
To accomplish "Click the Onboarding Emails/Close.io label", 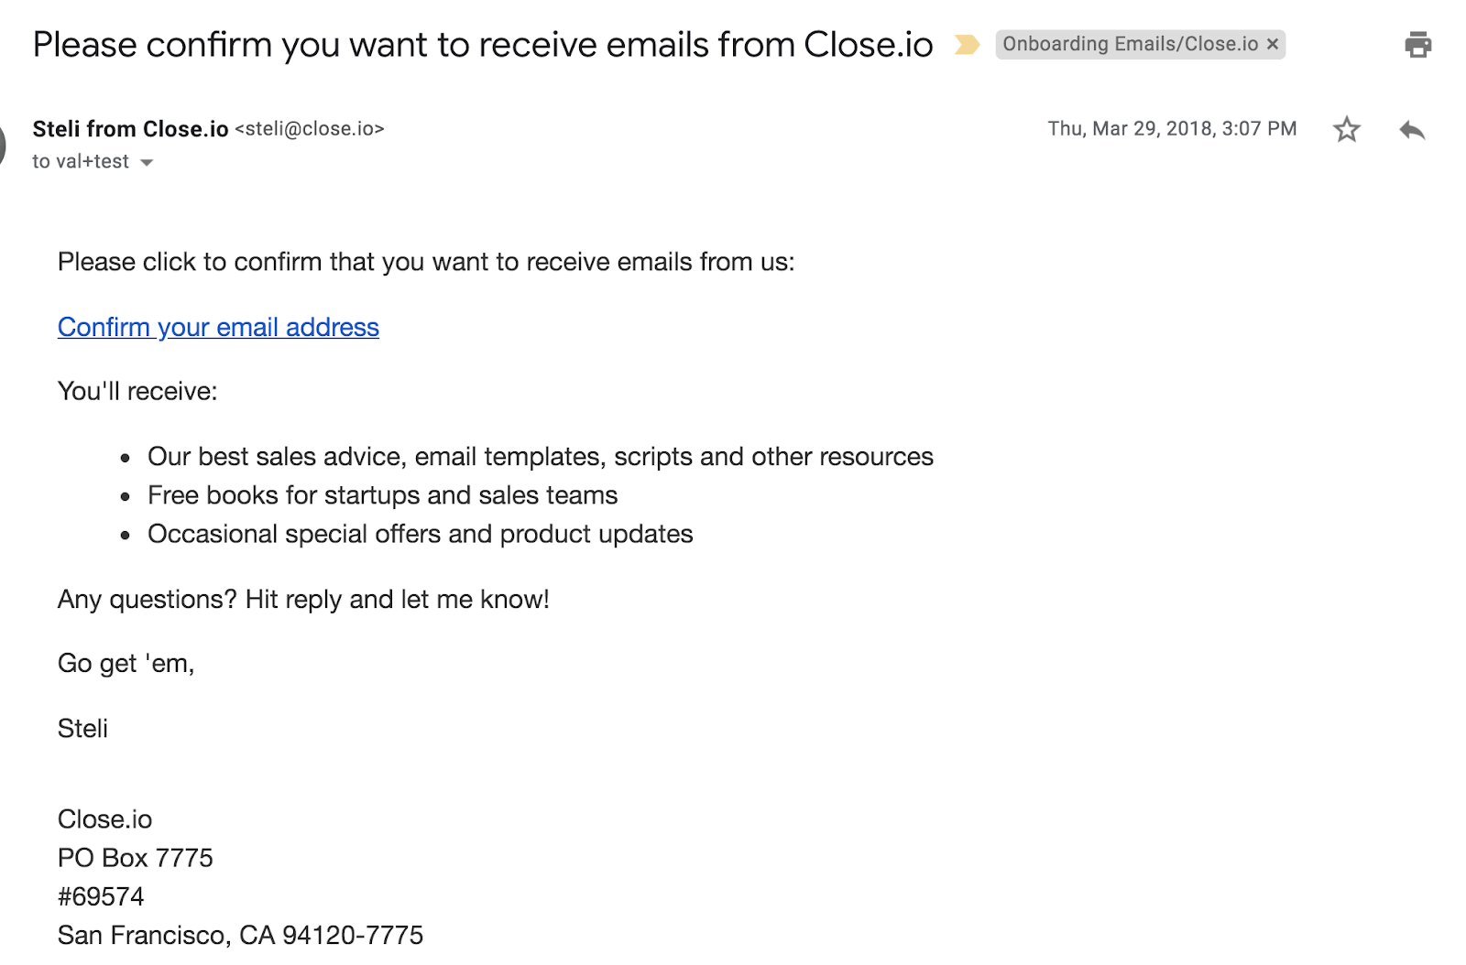I will point(1130,44).
